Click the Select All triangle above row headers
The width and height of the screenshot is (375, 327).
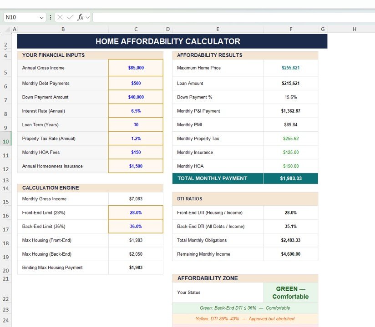click(x=6, y=28)
